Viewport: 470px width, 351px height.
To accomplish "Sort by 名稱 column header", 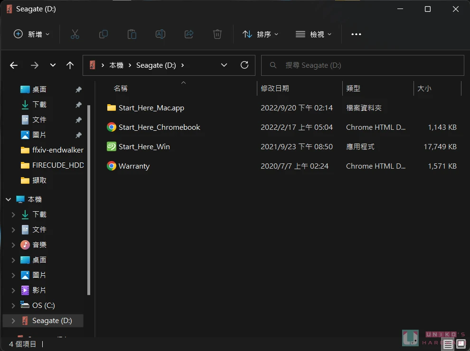I will pos(121,89).
